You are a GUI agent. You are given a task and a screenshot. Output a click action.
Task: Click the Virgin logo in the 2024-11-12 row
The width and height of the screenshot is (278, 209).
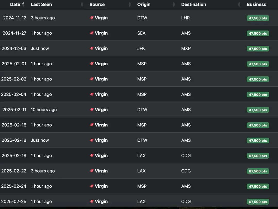92,18
